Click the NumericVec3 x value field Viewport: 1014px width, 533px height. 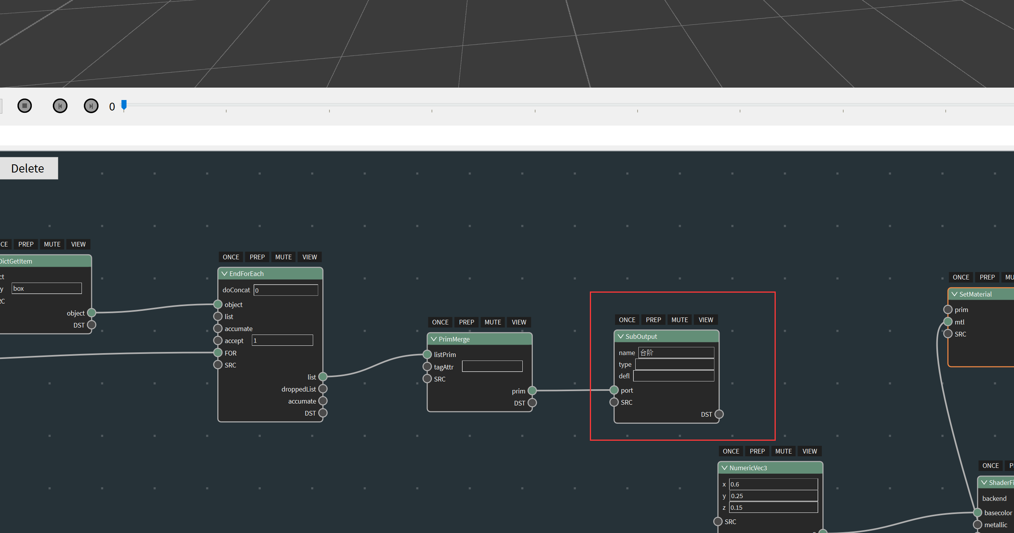coord(773,484)
